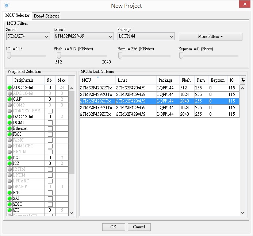Click the gray status dot beside HDMI CEC
The width and height of the screenshot is (253, 236).
coord(9,146)
